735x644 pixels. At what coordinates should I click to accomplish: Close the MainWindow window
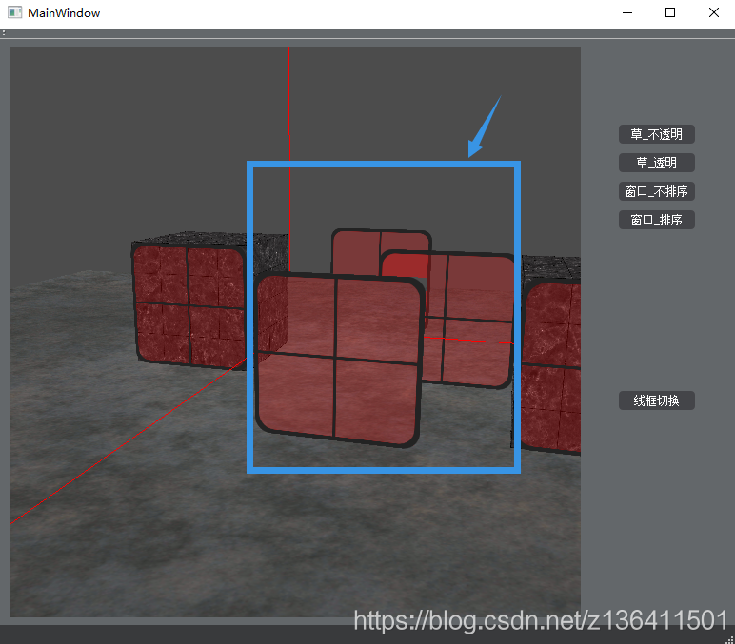(713, 12)
